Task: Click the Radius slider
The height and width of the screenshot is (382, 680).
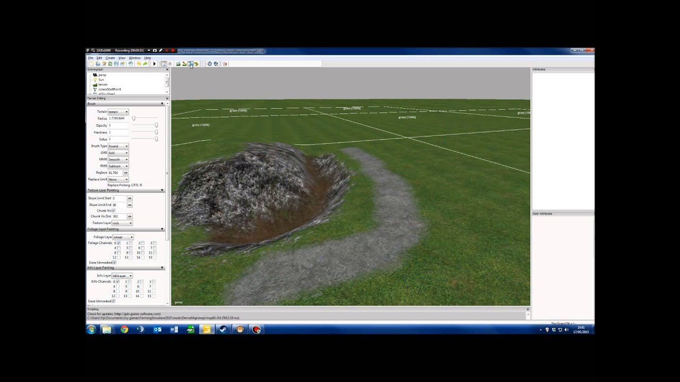Action: point(145,118)
